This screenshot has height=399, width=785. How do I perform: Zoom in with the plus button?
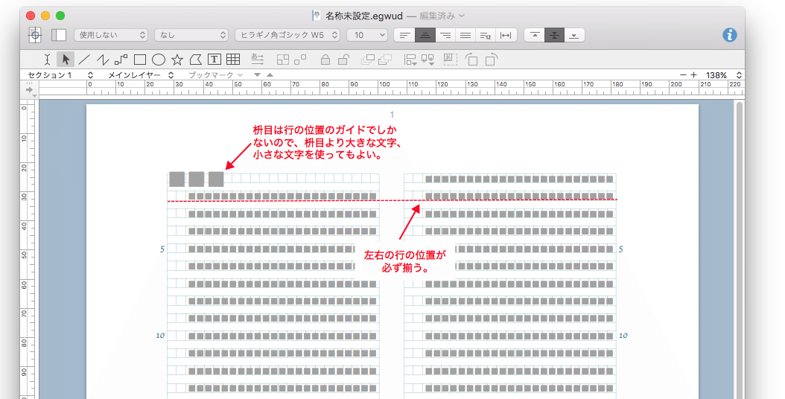(694, 75)
